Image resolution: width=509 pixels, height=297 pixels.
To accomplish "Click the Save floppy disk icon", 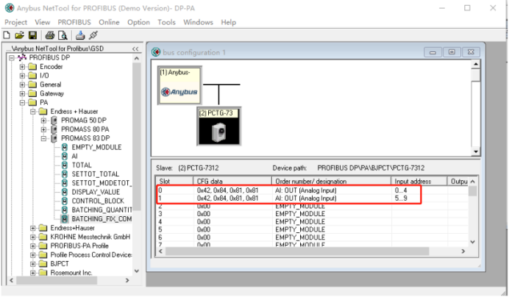I will point(33,35).
